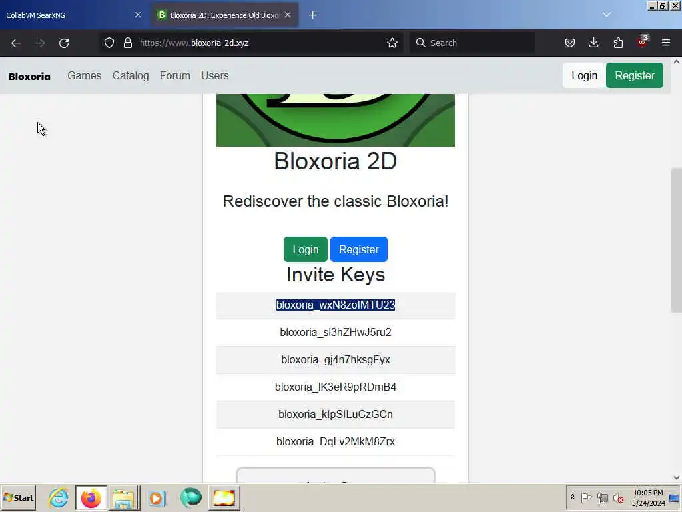Open Windows Media Player taskbar icon
The width and height of the screenshot is (682, 512).
[157, 497]
